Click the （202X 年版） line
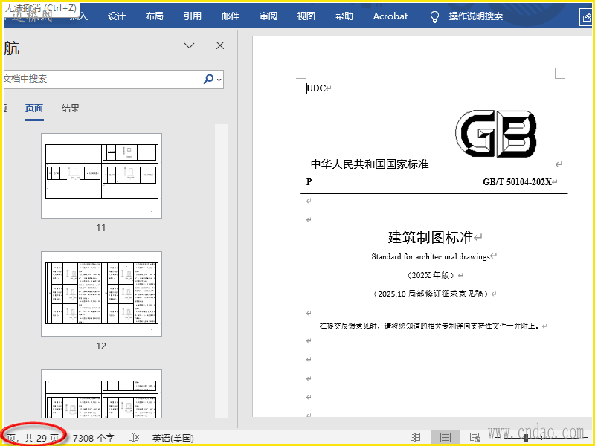595x446 pixels. click(431, 275)
